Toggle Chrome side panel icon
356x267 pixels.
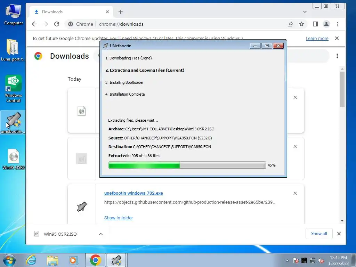[315, 24]
